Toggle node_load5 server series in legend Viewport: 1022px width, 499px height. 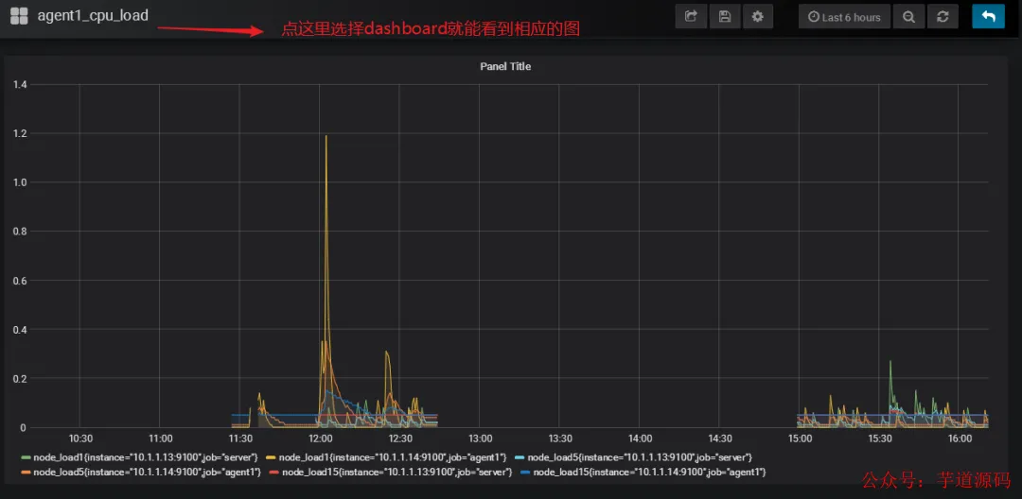[x=640, y=458]
